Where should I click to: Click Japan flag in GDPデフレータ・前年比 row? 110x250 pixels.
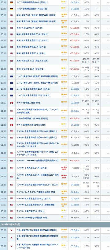point(11,246)
